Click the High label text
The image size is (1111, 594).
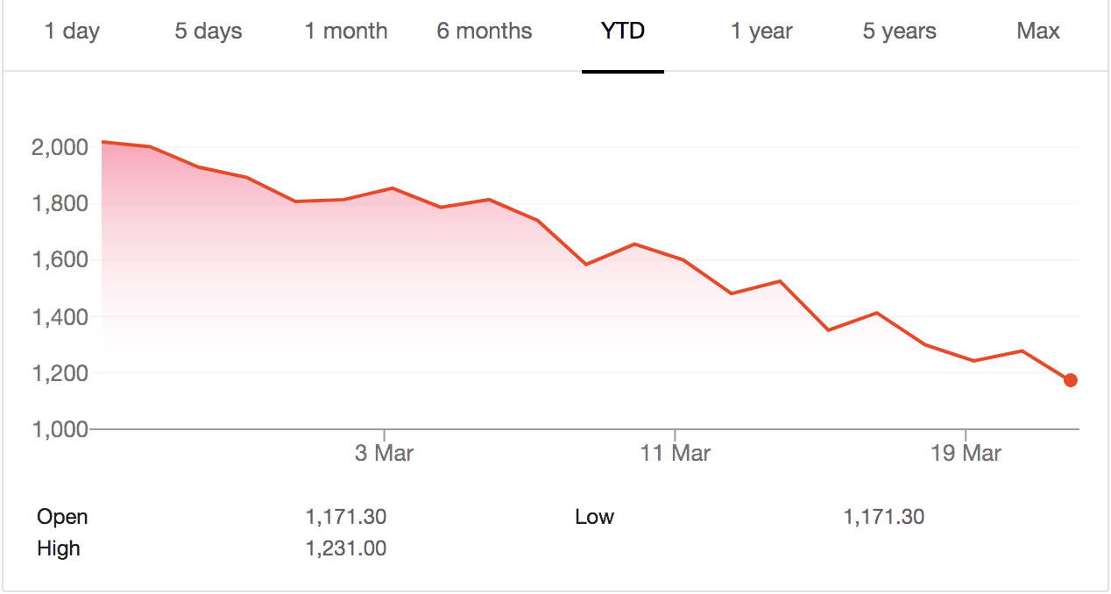point(59,548)
